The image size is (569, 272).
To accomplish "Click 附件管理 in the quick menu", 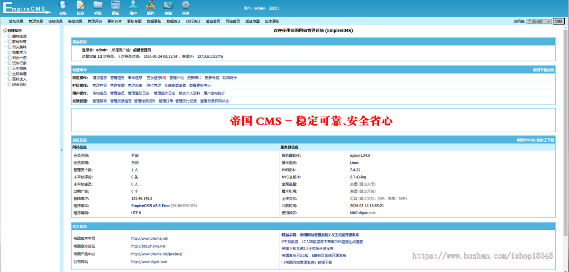I will (154, 85).
